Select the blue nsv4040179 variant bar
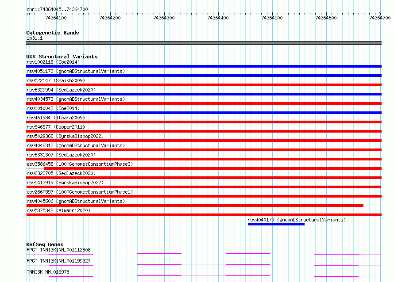Viewport: 394px width, 282px height. click(x=276, y=224)
